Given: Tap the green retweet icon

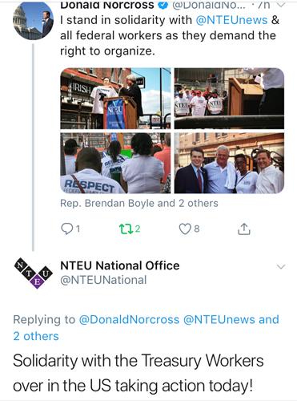Looking at the screenshot, I should point(126,229).
